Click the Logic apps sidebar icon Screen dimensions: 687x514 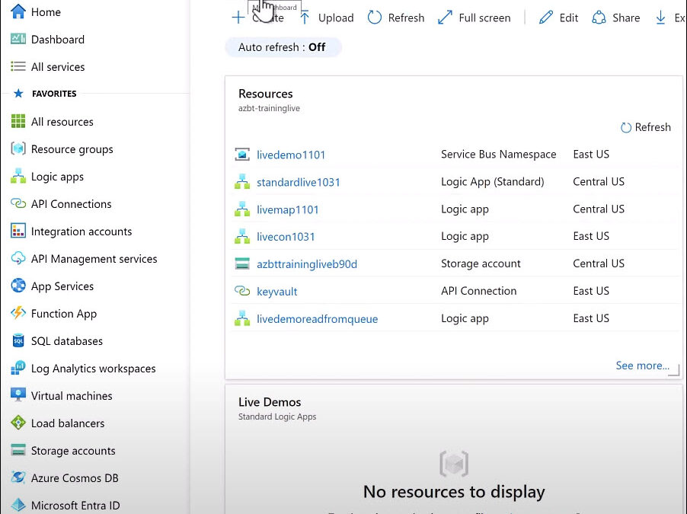18,176
